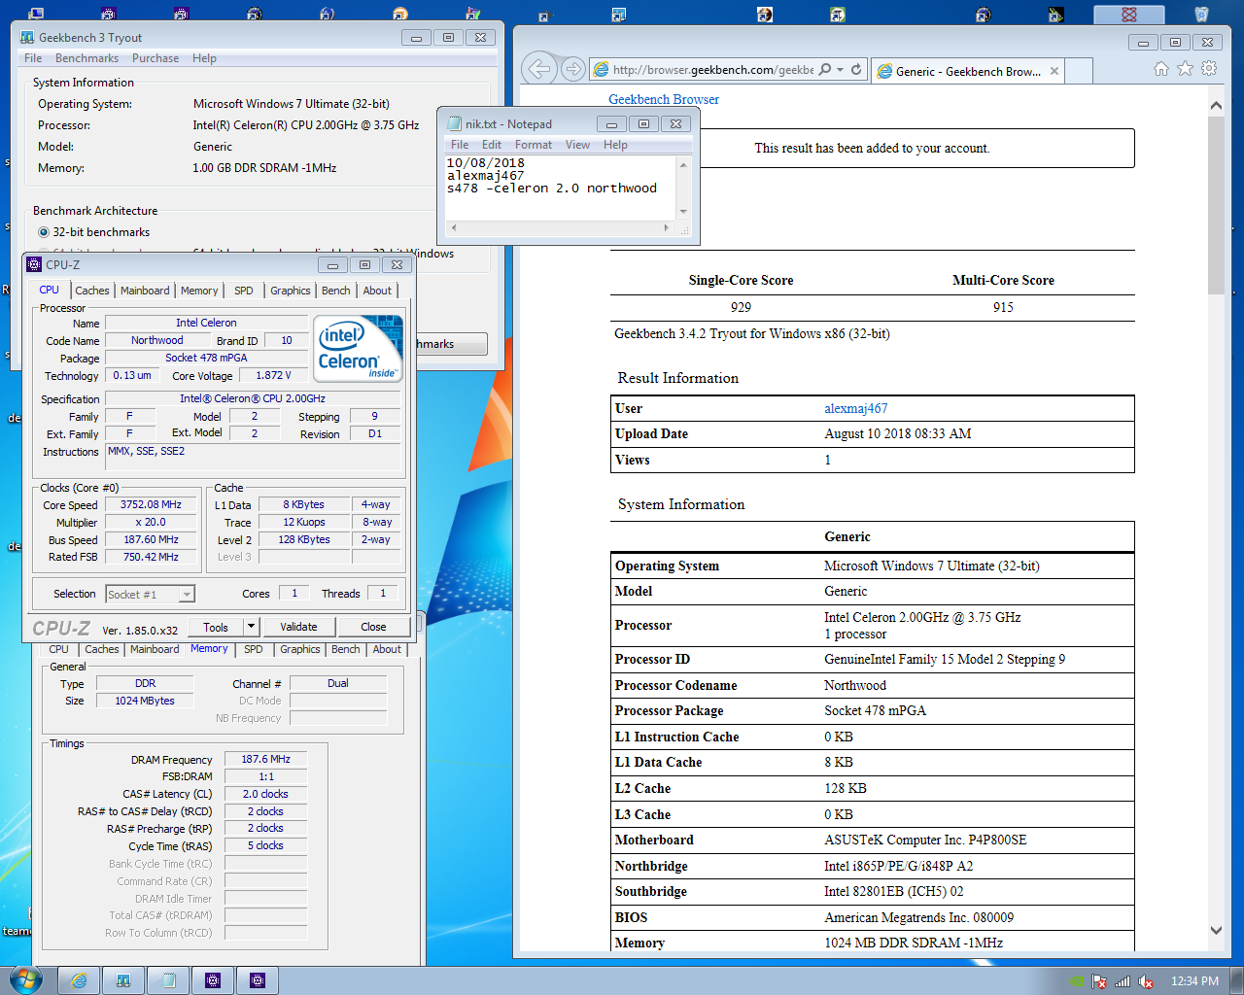Image resolution: width=1244 pixels, height=995 pixels.
Task: Click the IE vertical scrollbar thumb
Action: click(x=1216, y=205)
